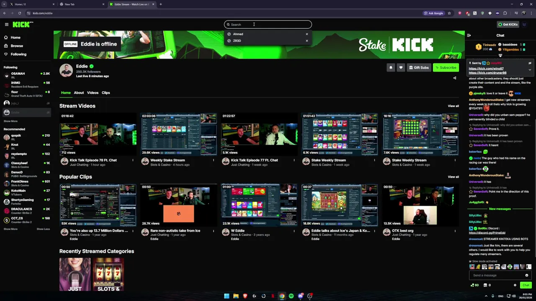View all Stream Videos

point(453,106)
